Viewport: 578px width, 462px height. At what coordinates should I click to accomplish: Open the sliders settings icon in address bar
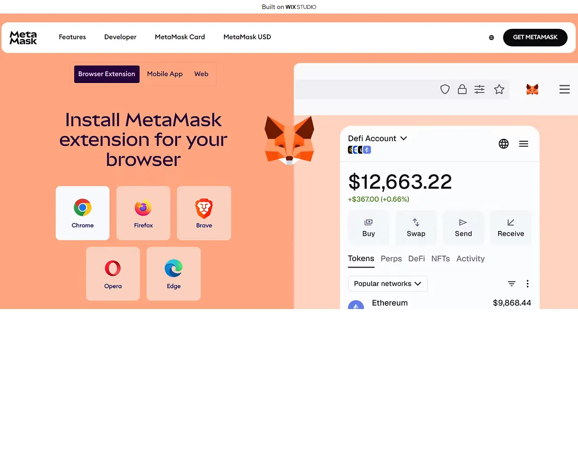[x=480, y=89]
